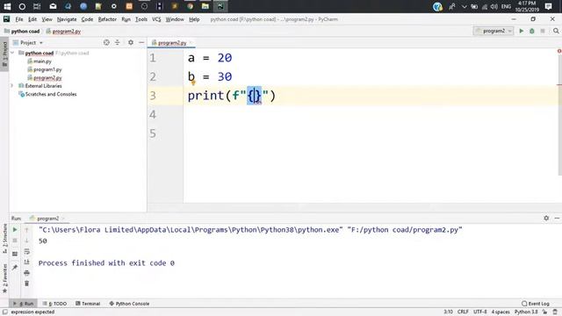Open the Run menu

point(126,19)
